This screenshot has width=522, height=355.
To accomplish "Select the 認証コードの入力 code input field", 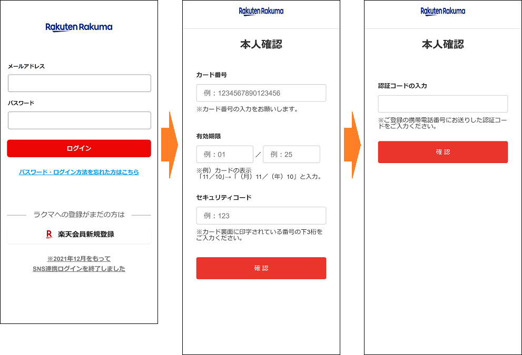I will point(442,104).
